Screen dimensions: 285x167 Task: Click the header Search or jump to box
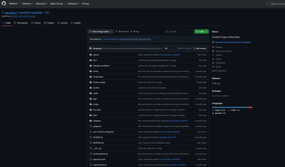(276, 3)
